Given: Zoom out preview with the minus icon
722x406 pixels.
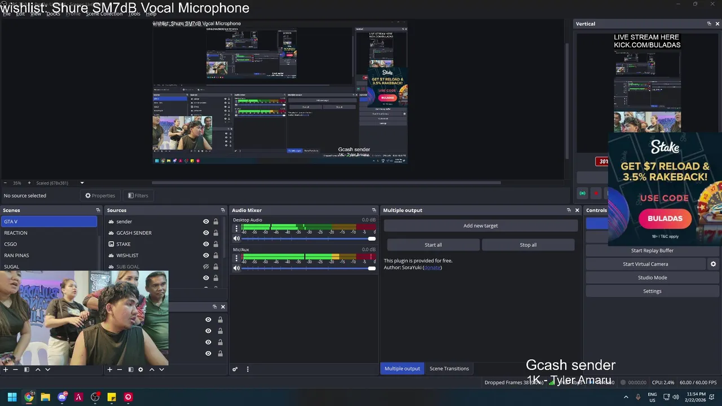Looking at the screenshot, I should point(5,183).
